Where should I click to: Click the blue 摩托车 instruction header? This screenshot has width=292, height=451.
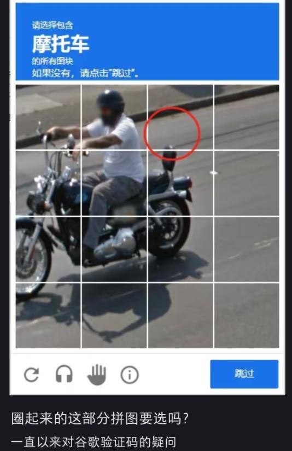(147, 42)
